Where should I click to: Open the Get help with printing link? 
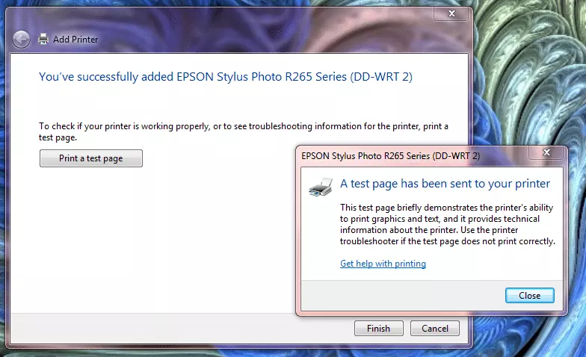[383, 264]
